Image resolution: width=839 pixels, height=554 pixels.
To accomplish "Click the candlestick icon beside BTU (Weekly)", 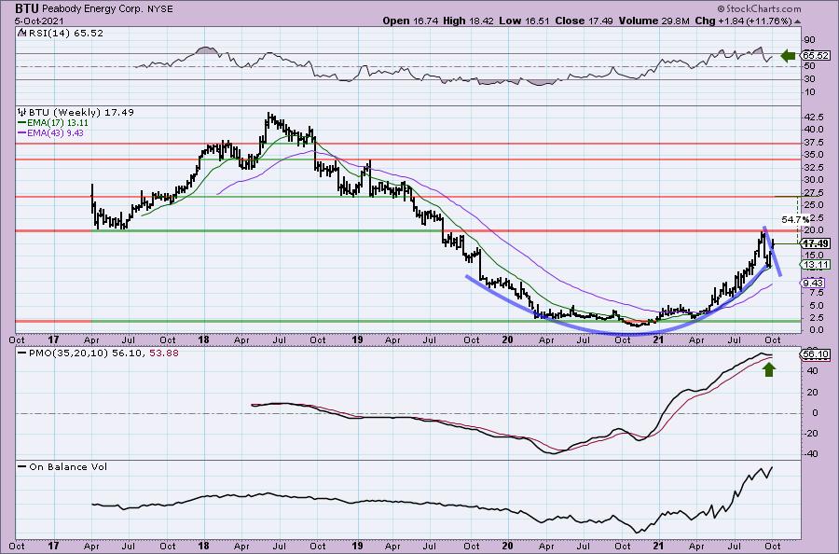I will pos(22,113).
